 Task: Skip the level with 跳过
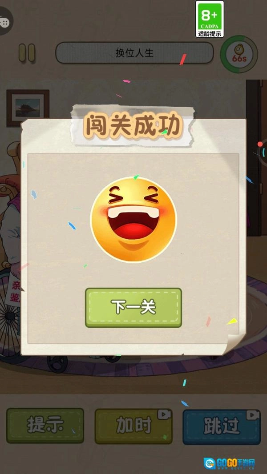(222, 426)
